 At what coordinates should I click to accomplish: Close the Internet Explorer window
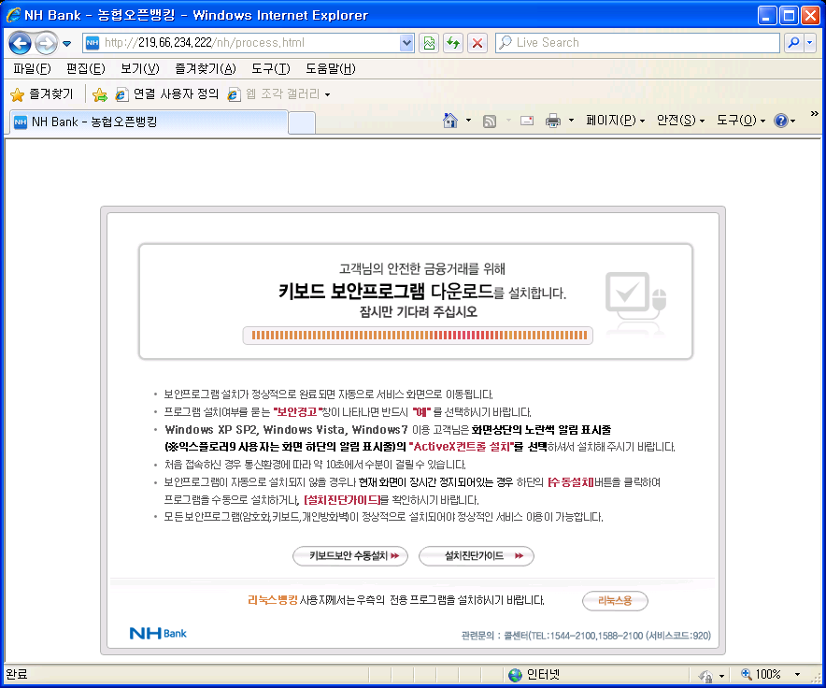coord(810,16)
